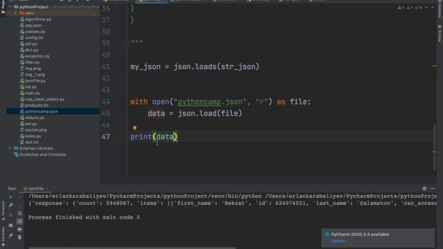Pin the Run tab with pin icon
This screenshot has width=443, height=249.
[11, 235]
